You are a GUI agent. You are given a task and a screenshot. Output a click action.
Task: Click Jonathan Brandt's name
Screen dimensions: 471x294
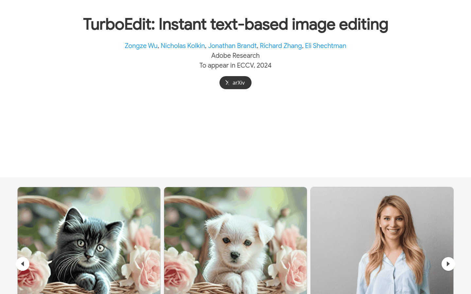pos(232,46)
